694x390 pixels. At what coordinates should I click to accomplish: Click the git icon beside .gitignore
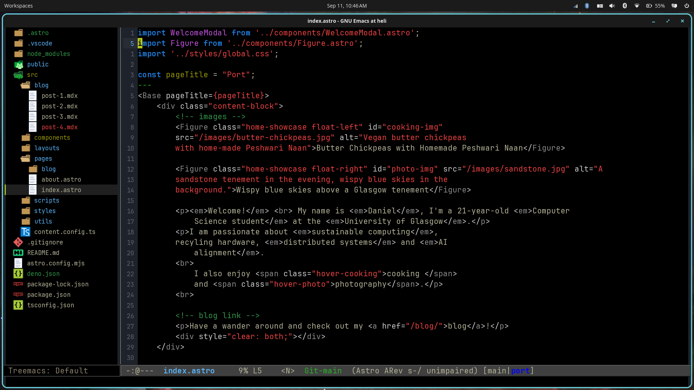(18, 242)
